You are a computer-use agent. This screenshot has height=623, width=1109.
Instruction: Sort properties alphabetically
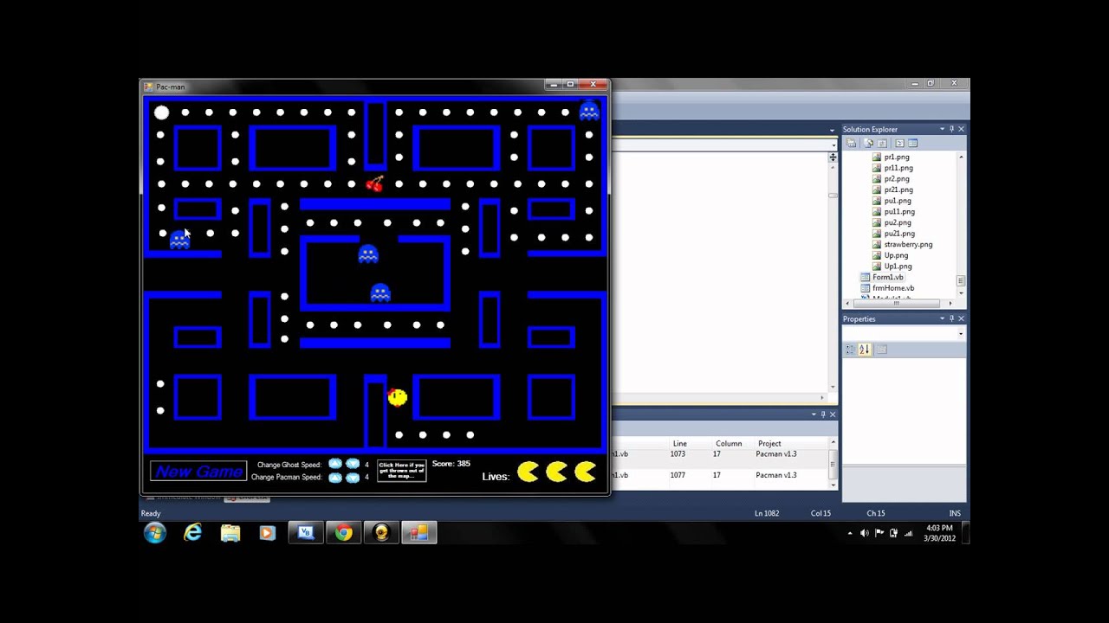(x=864, y=349)
